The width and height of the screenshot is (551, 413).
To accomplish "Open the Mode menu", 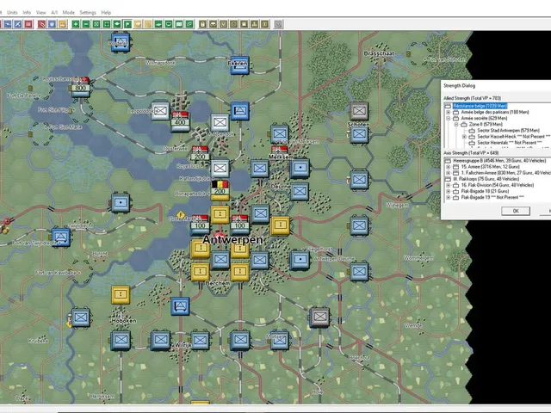I will 68,12.
